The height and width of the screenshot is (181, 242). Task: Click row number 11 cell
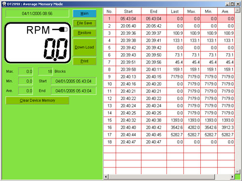109,91
